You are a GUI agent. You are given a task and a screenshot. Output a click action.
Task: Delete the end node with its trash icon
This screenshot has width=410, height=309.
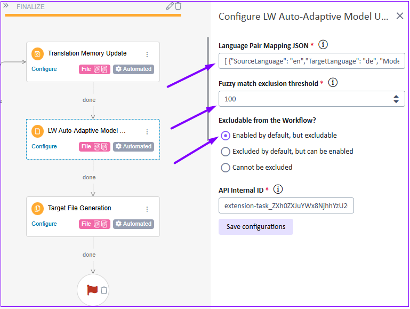point(104,290)
